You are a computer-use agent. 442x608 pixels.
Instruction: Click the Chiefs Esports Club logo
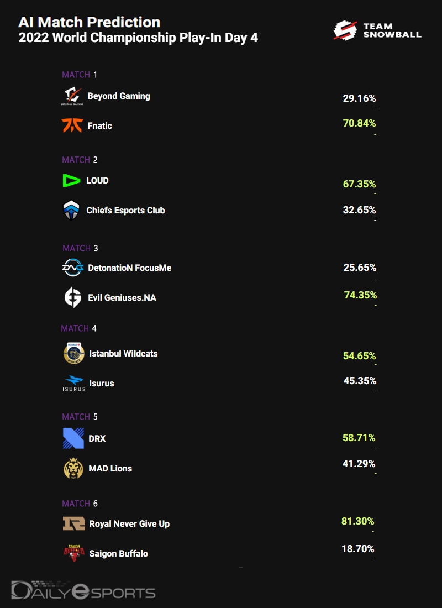pos(72,211)
